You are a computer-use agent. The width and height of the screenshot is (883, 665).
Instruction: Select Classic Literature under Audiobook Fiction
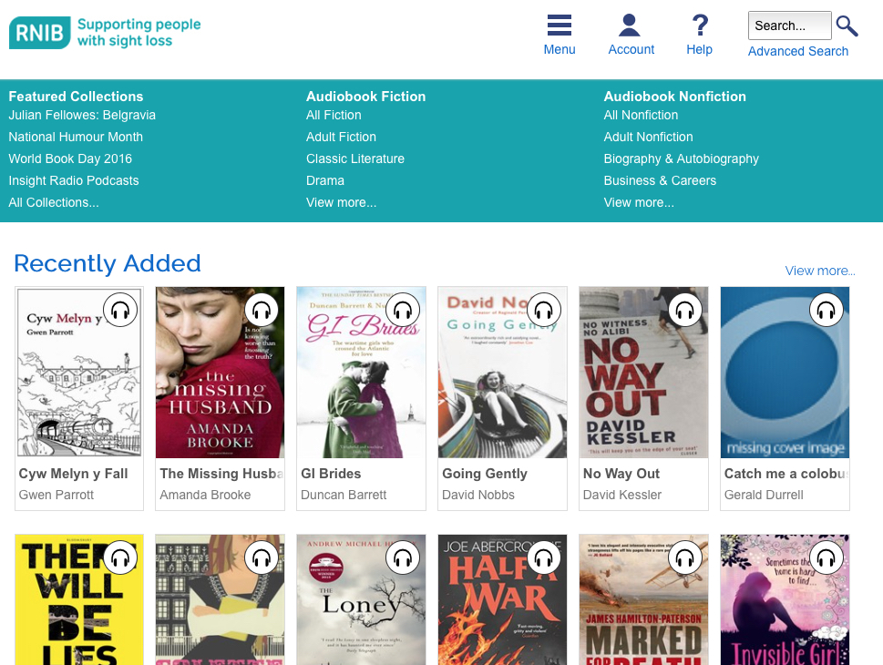[354, 159]
